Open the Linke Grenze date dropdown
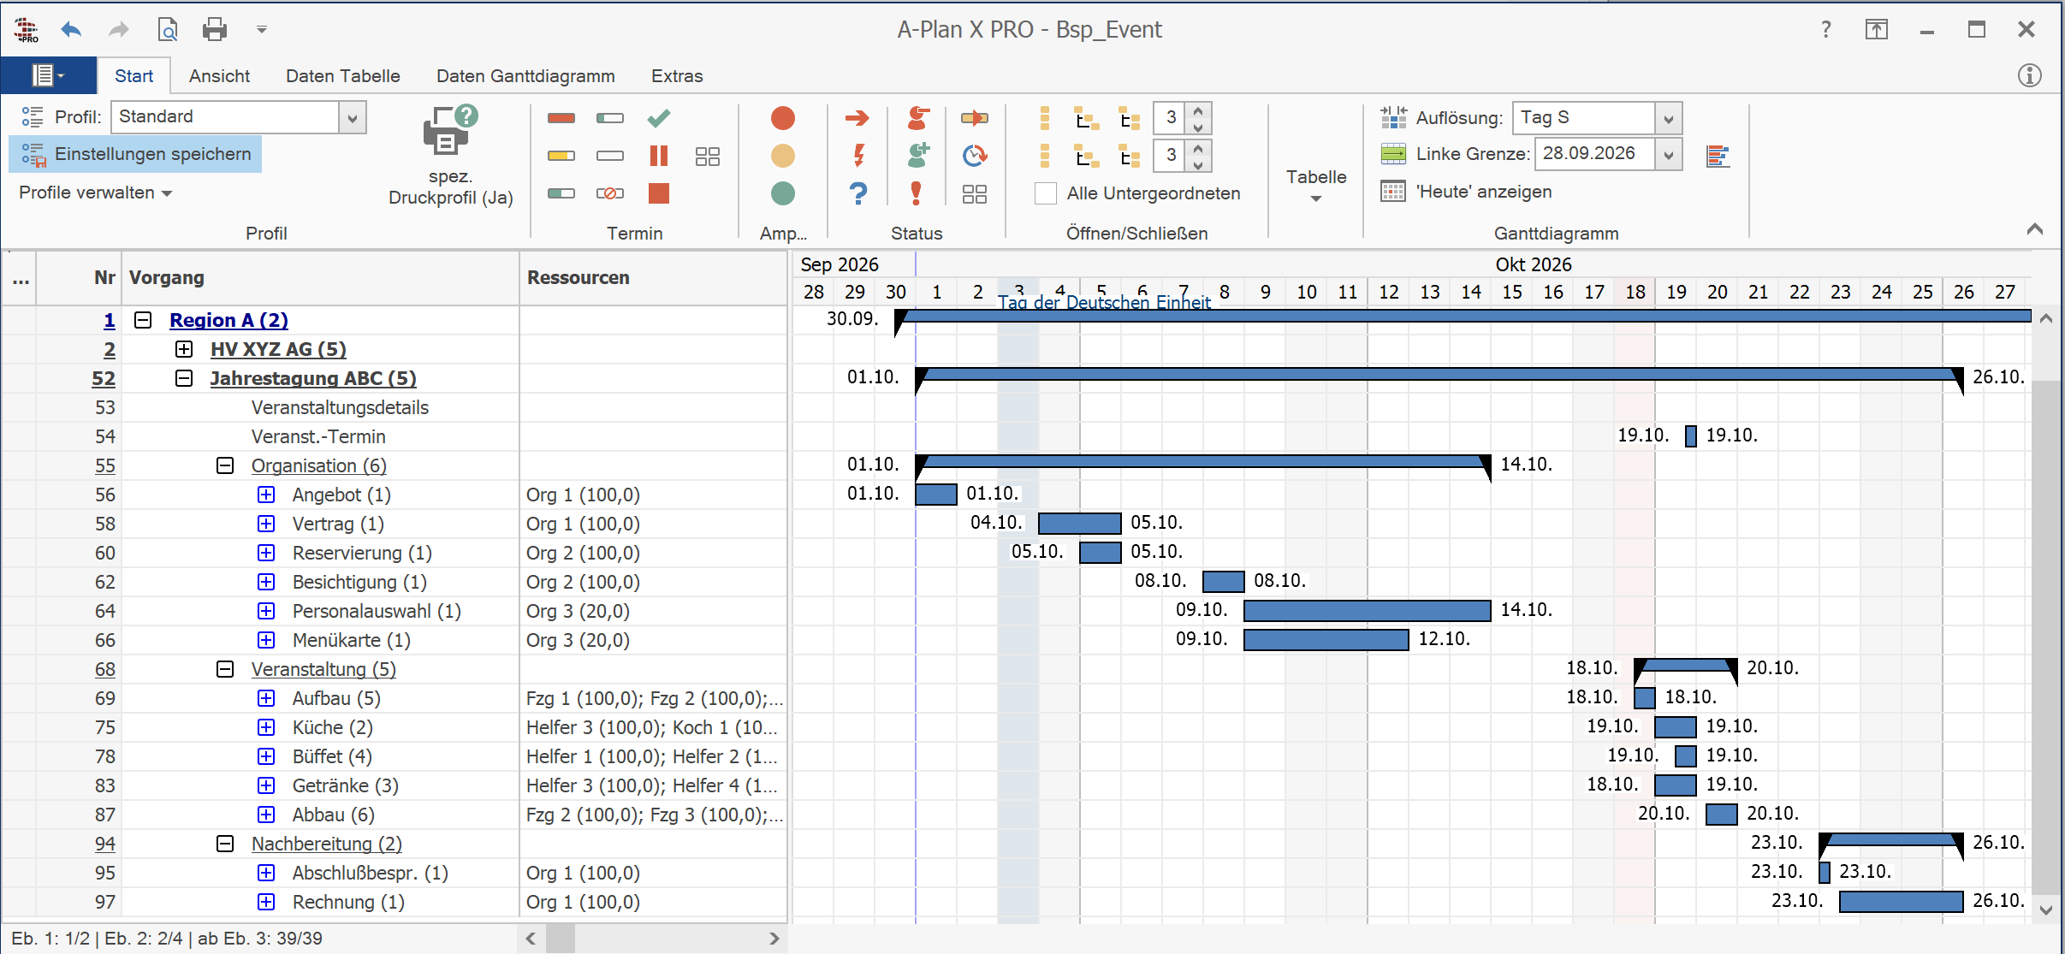This screenshot has height=954, width=2065. pyautogui.click(x=1668, y=155)
